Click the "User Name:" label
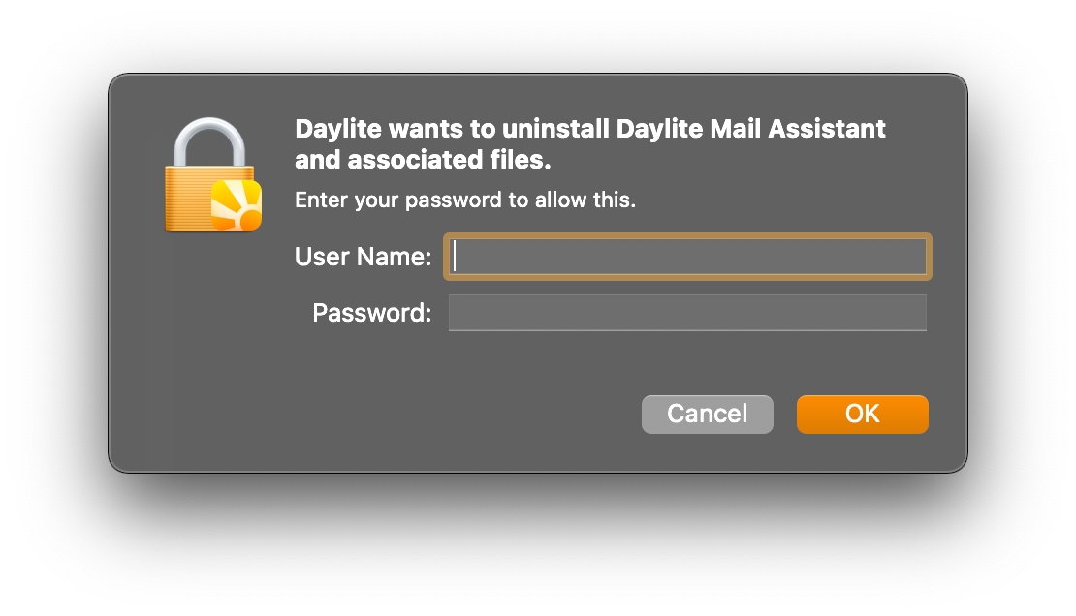1076x616 pixels. point(363,257)
